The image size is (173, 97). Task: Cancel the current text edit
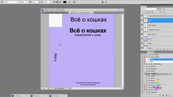point(102,2)
